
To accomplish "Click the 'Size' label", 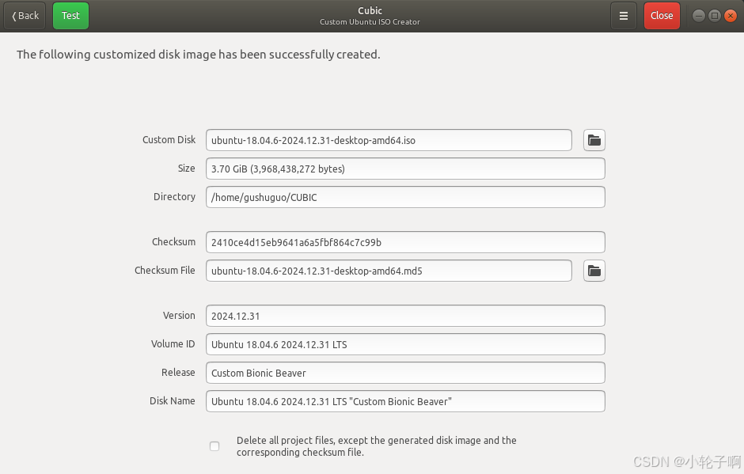I will coord(187,168).
